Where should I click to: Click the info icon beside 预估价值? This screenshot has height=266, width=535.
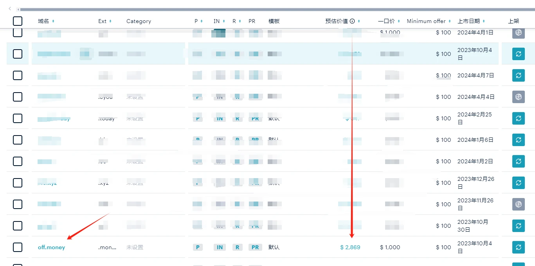click(x=352, y=21)
